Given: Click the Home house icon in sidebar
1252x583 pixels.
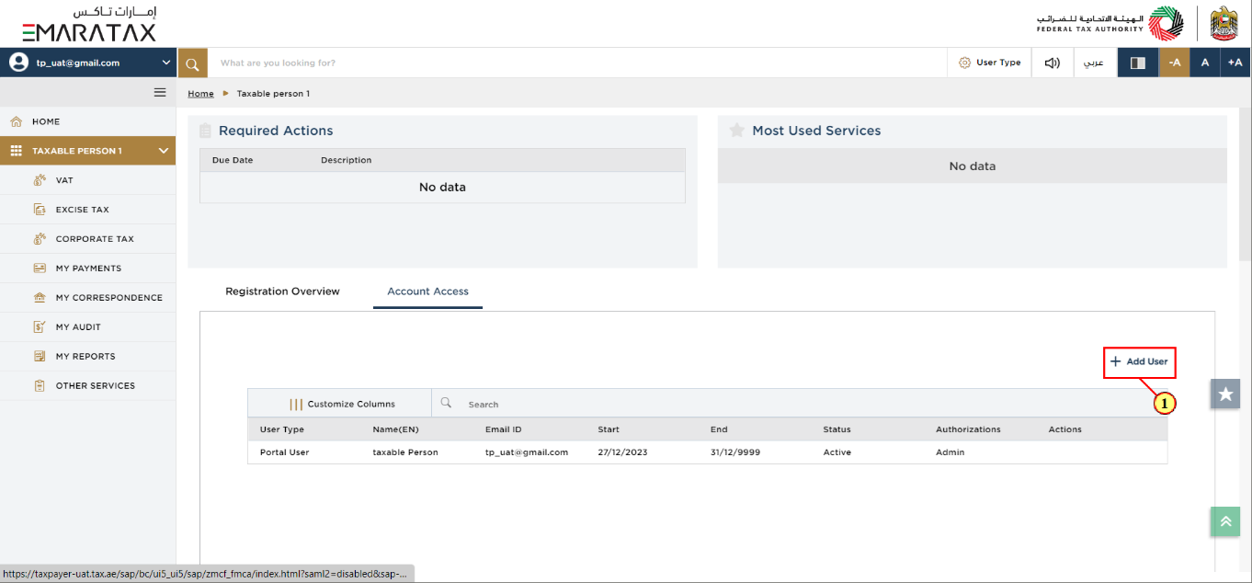Looking at the screenshot, I should 16,121.
